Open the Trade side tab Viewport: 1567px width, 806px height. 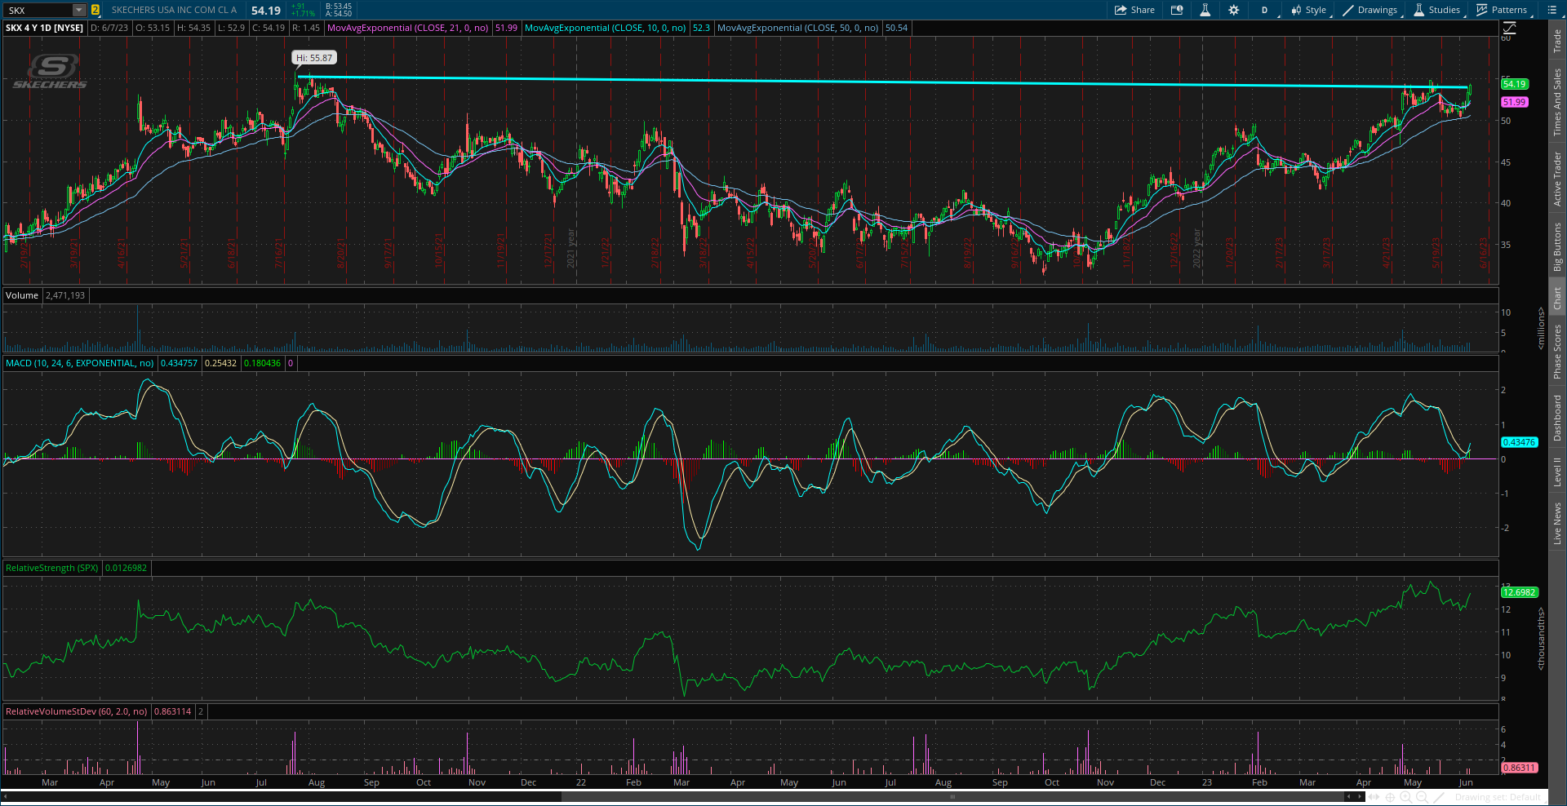[x=1557, y=41]
